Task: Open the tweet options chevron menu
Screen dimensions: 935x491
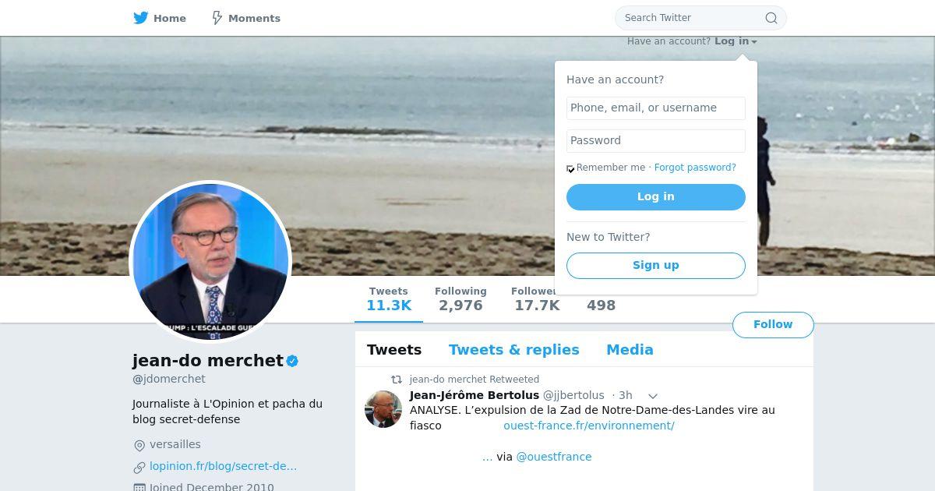Action: [653, 396]
